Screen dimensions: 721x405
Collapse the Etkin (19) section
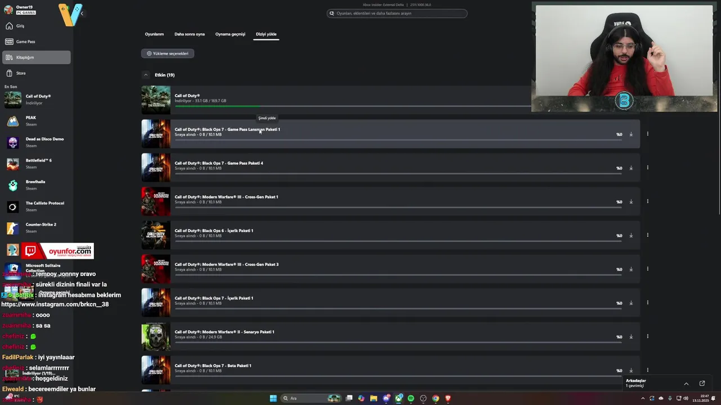pyautogui.click(x=145, y=75)
